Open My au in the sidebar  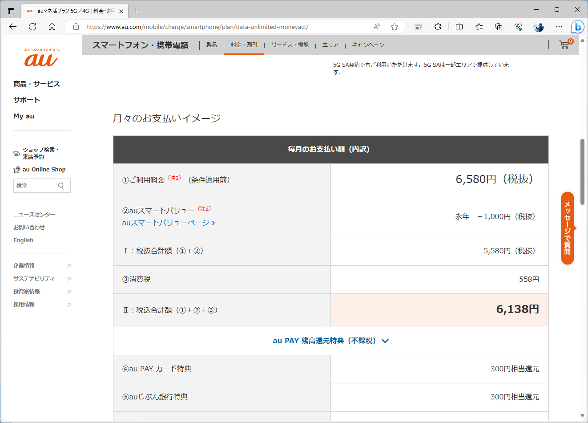[x=24, y=116]
